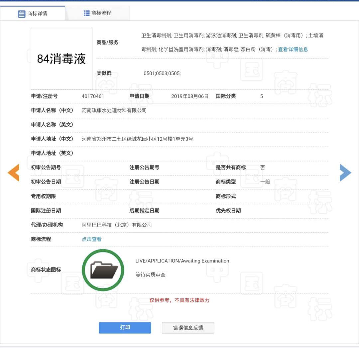Open the 点击查看 trademark process link
359x348 pixels.
tap(91, 239)
